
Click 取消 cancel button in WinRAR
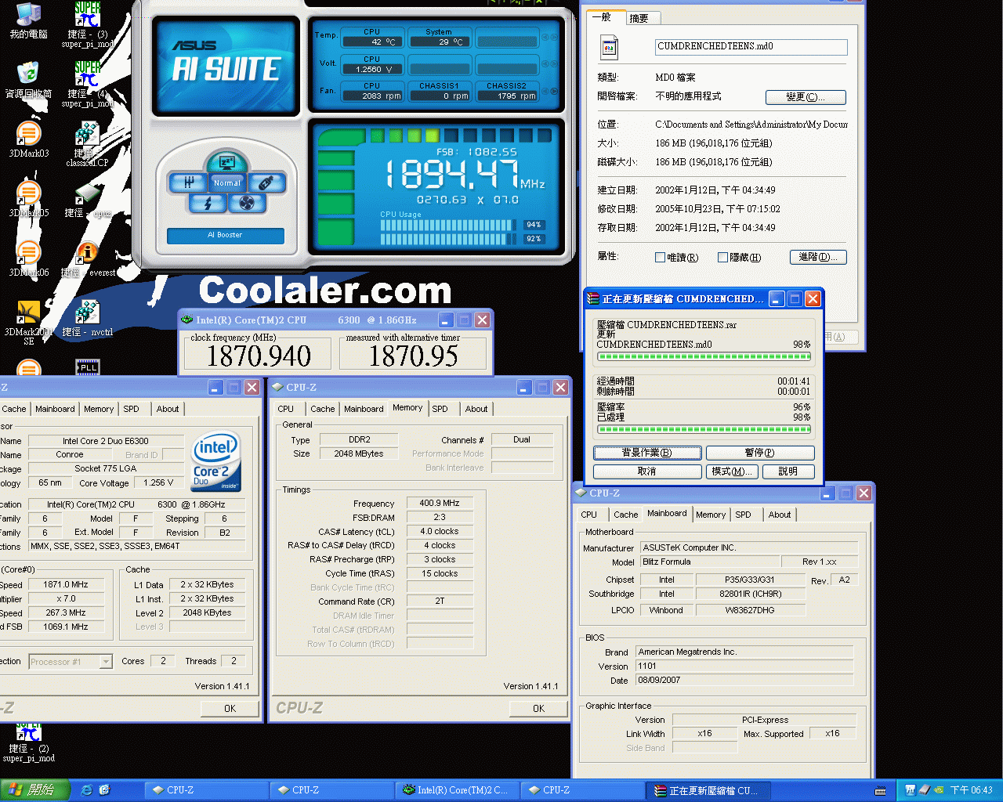coord(647,471)
